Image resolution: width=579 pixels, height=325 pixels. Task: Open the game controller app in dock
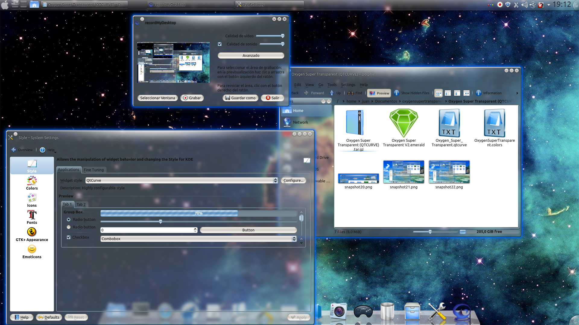point(363,311)
